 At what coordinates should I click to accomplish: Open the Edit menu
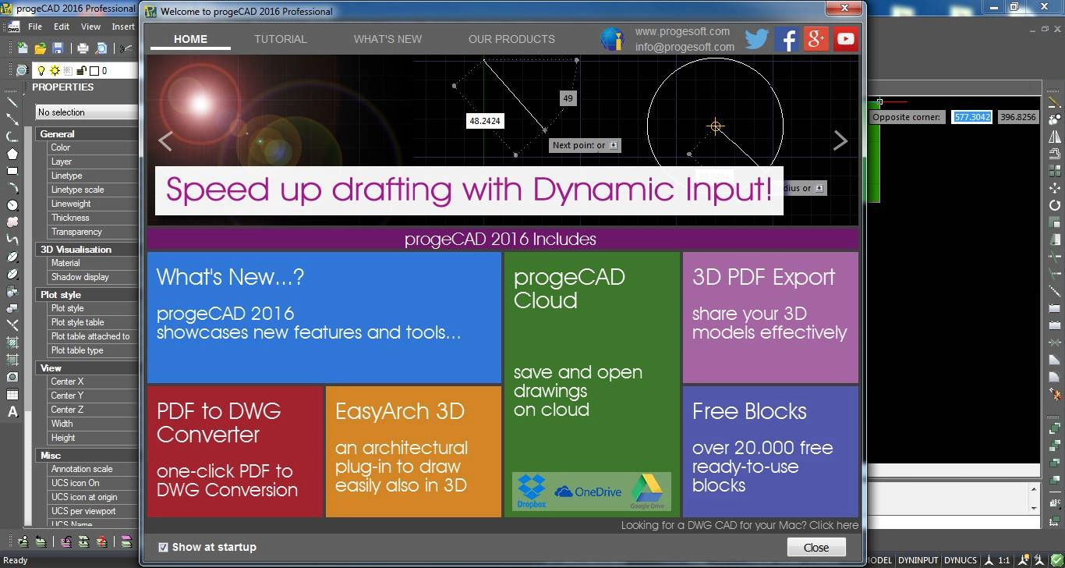click(x=62, y=27)
